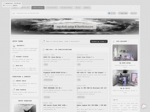Screen dimensions: 150x112
Task: Open the 'games' tab
Action: point(87,8)
